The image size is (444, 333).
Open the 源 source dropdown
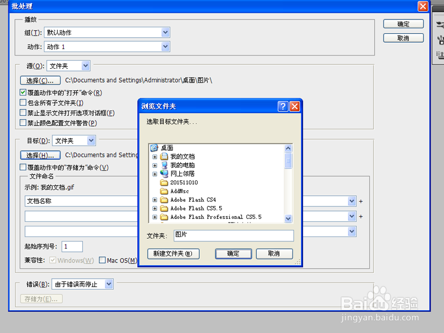point(85,65)
